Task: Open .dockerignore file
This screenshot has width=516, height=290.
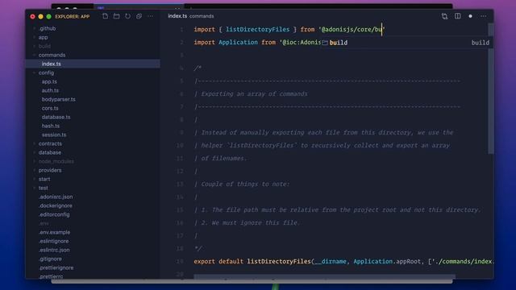Action: pyautogui.click(x=56, y=206)
